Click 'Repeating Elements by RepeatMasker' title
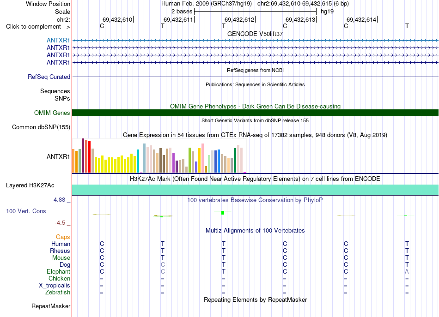The width and height of the screenshot is (439, 317). point(255,299)
